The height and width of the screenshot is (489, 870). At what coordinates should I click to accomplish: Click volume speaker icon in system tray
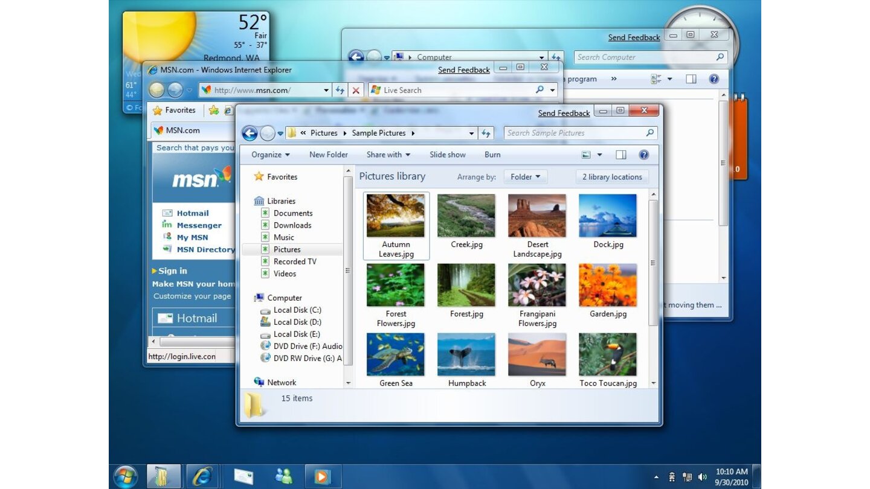tap(703, 477)
